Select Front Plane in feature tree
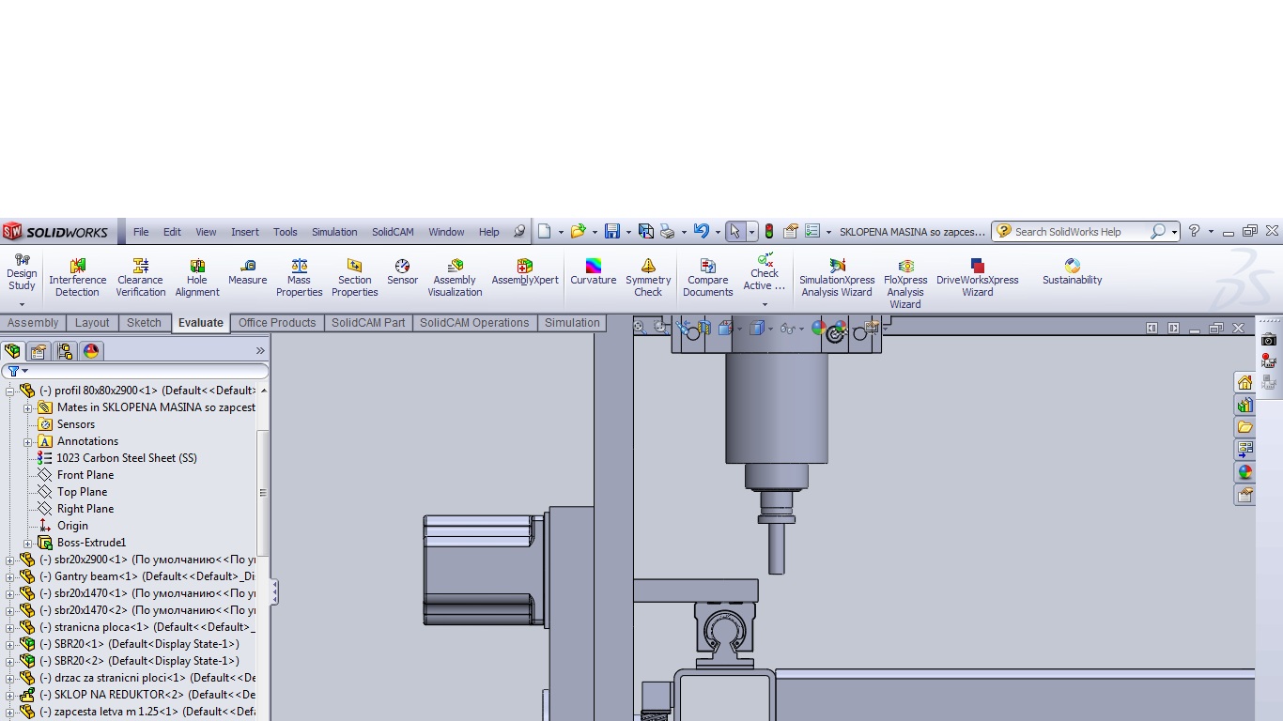This screenshot has height=721, width=1283. click(x=85, y=475)
